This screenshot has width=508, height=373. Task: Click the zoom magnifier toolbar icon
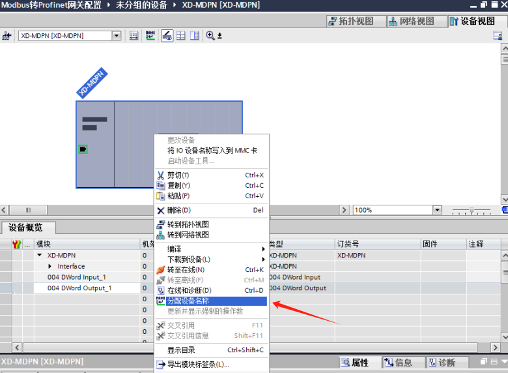coord(210,36)
